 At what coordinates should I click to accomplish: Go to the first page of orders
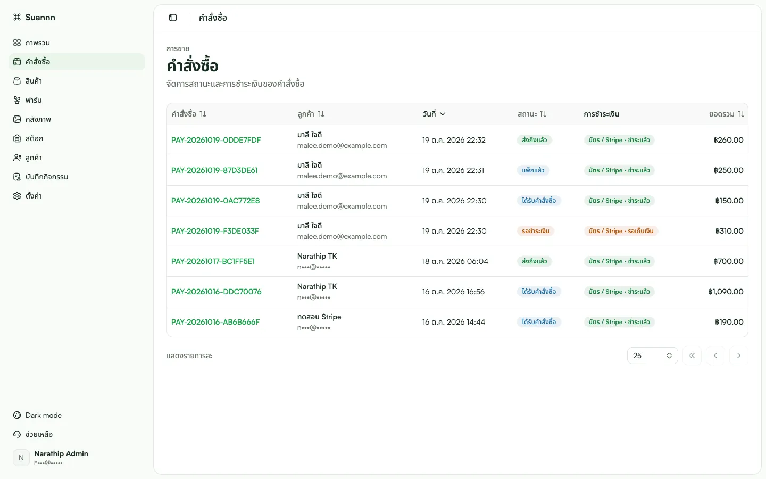692,356
